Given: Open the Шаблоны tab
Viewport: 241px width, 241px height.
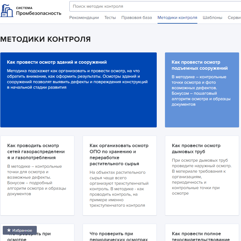Looking at the screenshot, I should tap(212, 18).
